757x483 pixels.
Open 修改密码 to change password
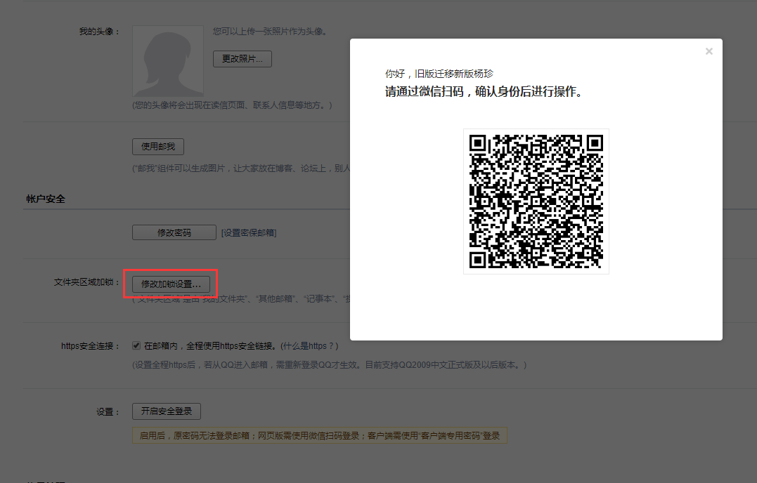coord(174,232)
